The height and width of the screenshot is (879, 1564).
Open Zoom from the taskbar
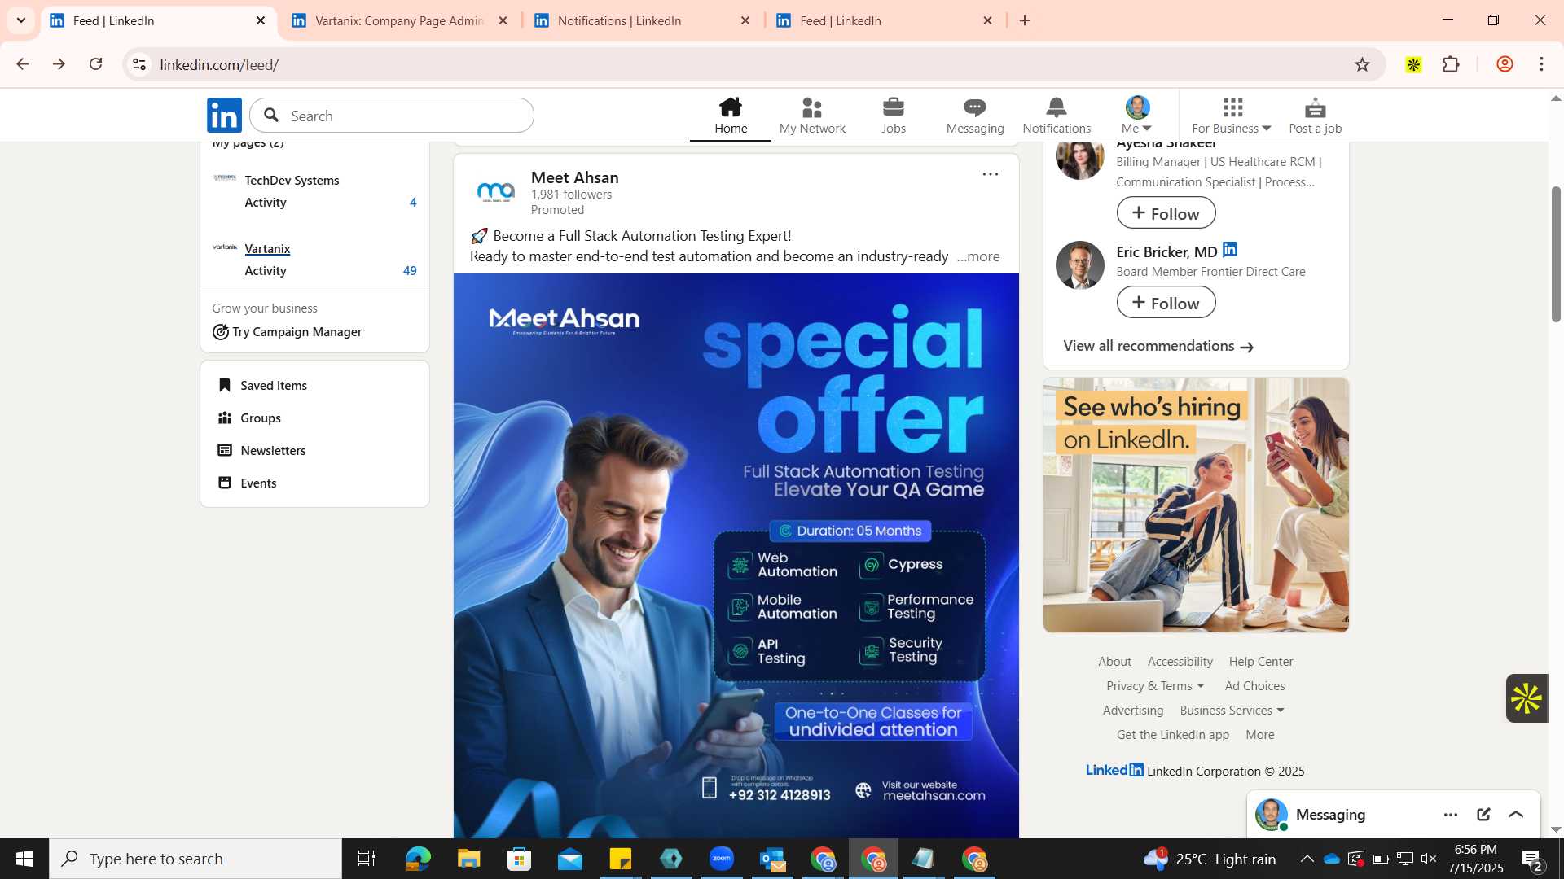click(x=721, y=859)
